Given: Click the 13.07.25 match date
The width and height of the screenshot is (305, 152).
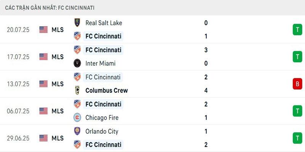Looking at the screenshot, I should point(17,84).
